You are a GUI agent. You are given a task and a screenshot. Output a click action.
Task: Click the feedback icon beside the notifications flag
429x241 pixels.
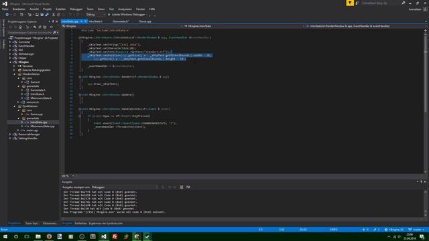tap(357, 3)
